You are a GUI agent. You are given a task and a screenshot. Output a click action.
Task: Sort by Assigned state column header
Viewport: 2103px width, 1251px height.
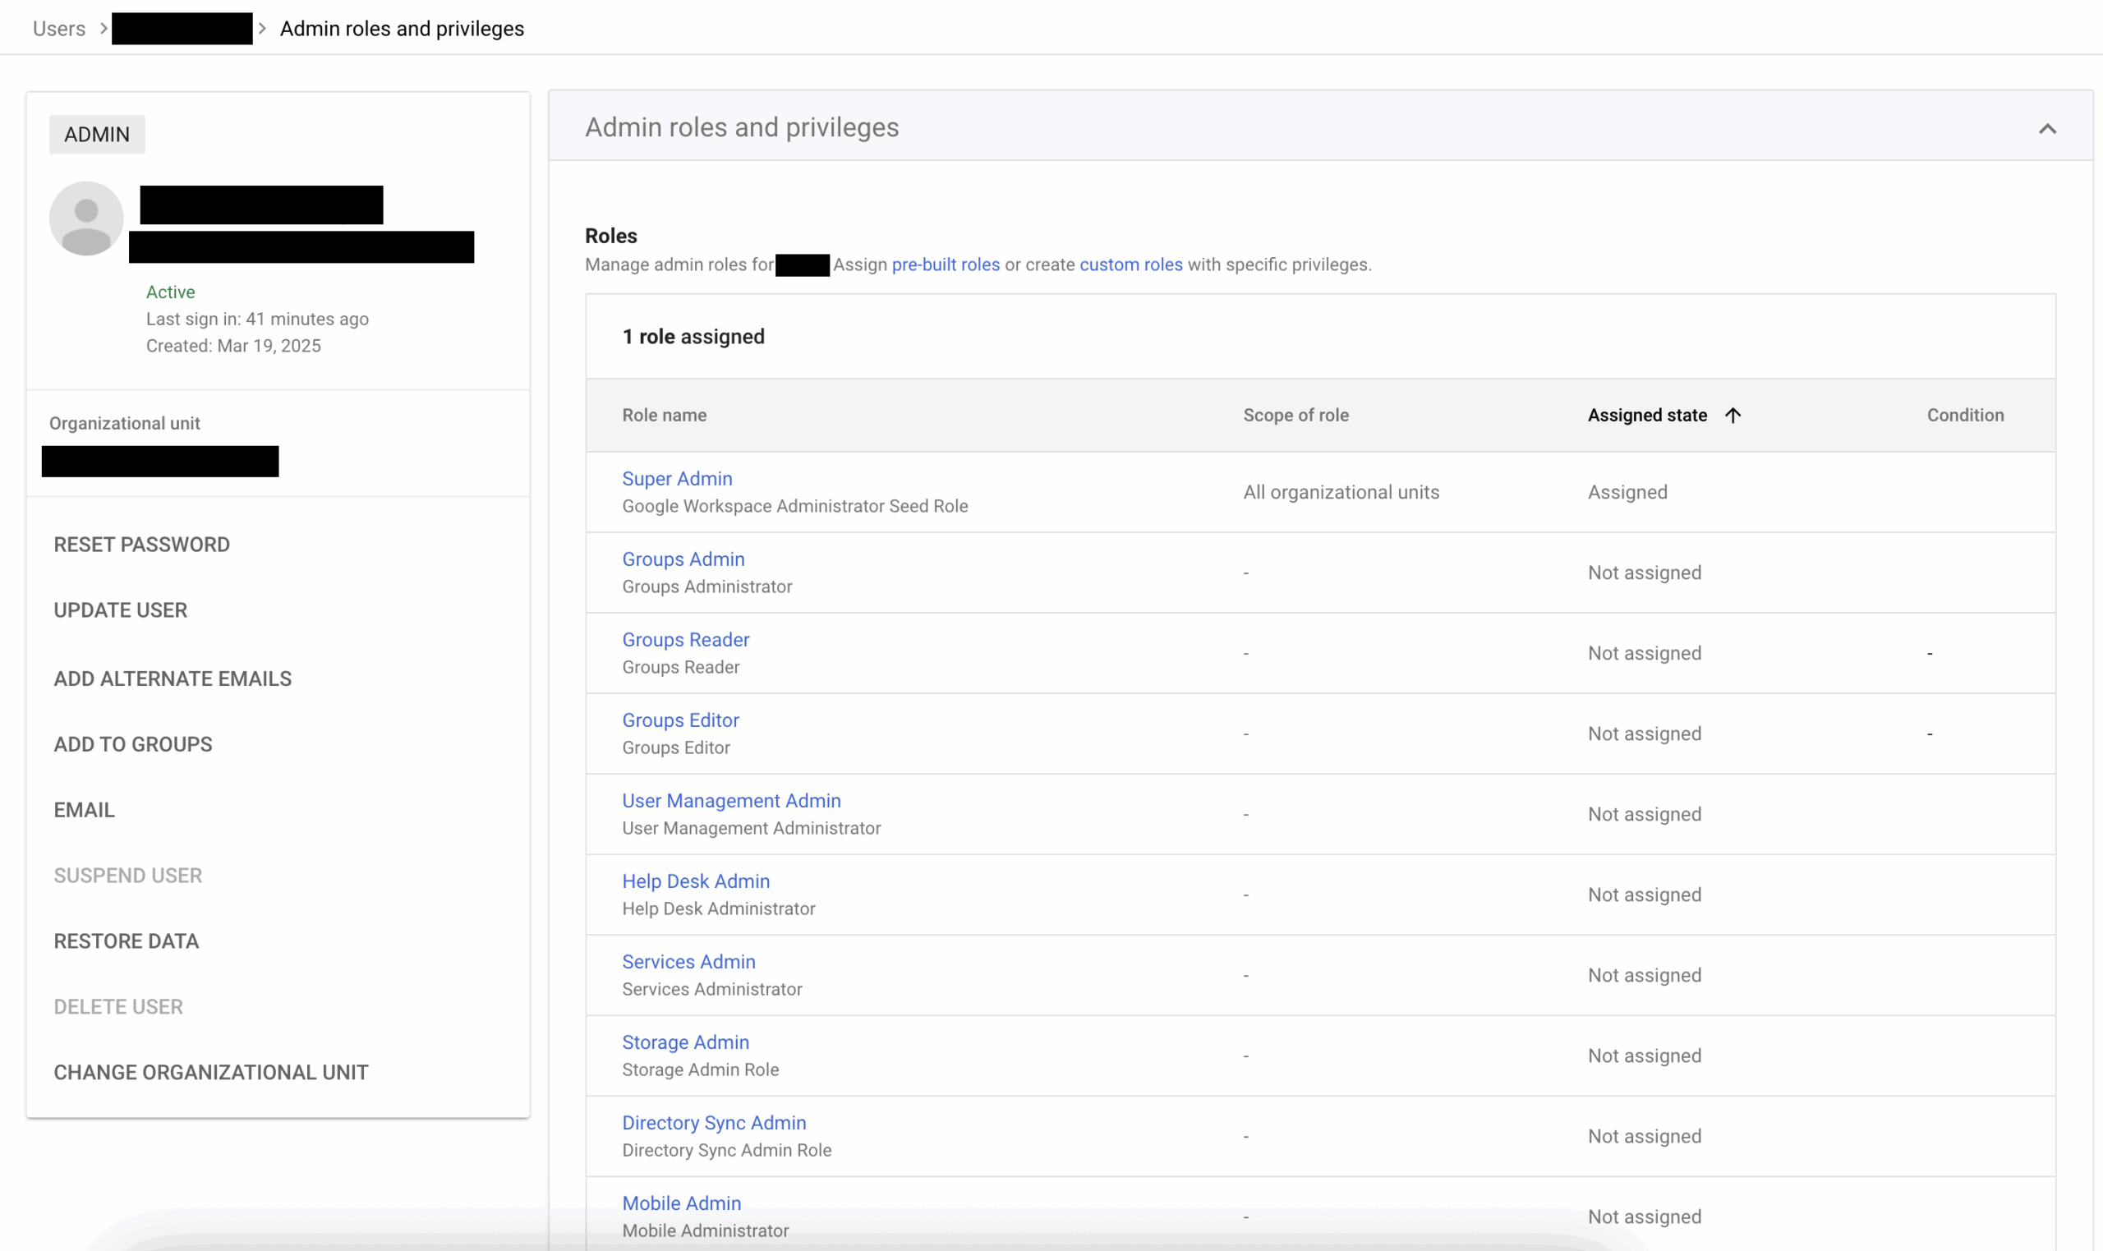[x=1647, y=415]
